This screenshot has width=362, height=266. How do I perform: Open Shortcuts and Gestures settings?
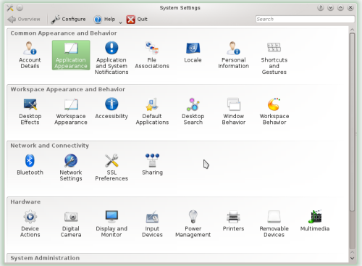tap(274, 58)
